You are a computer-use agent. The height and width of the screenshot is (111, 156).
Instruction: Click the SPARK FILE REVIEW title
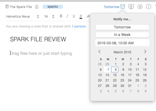pos(38,39)
